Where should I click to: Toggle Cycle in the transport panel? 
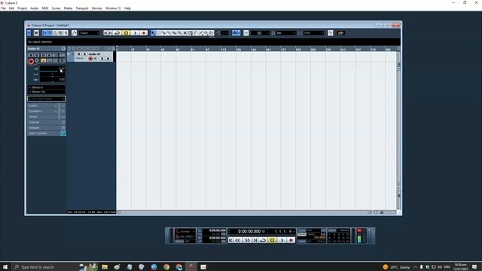pos(263,240)
